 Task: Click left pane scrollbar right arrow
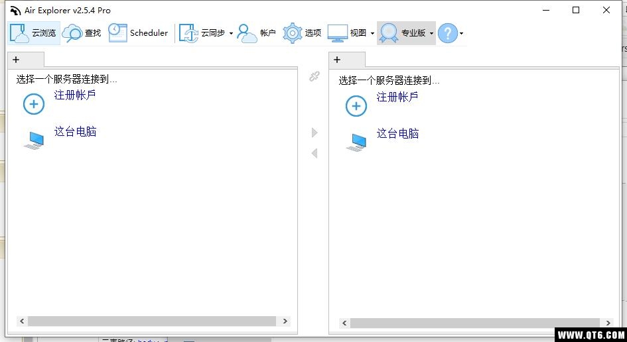pos(285,321)
